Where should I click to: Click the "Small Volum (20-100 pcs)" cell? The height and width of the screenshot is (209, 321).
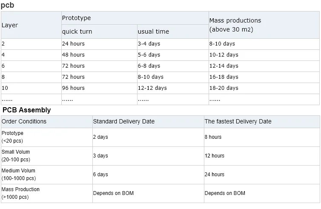click(17, 156)
